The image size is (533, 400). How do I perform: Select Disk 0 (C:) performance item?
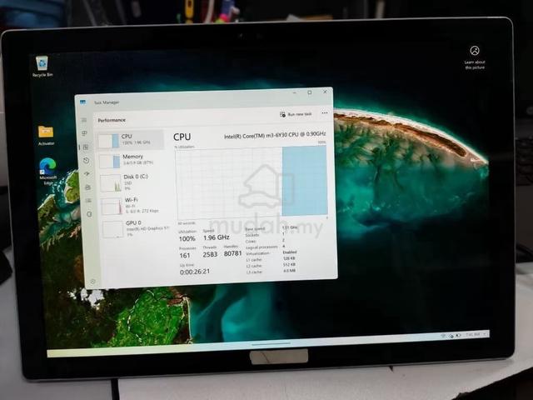pos(132,182)
